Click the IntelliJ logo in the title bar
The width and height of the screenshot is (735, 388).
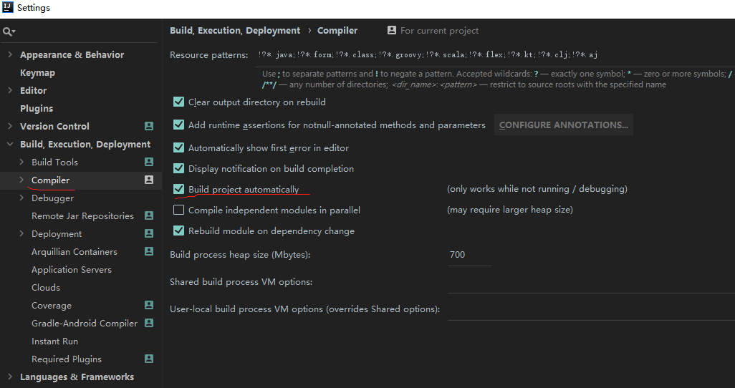(7, 7)
